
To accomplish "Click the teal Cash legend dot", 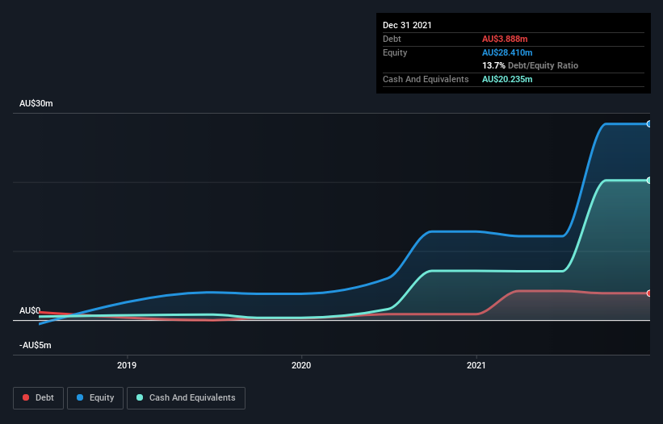I will [140, 397].
